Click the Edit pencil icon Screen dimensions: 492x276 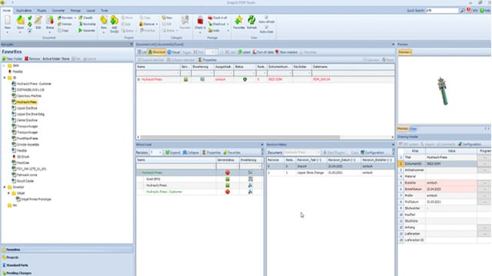(x=38, y=21)
